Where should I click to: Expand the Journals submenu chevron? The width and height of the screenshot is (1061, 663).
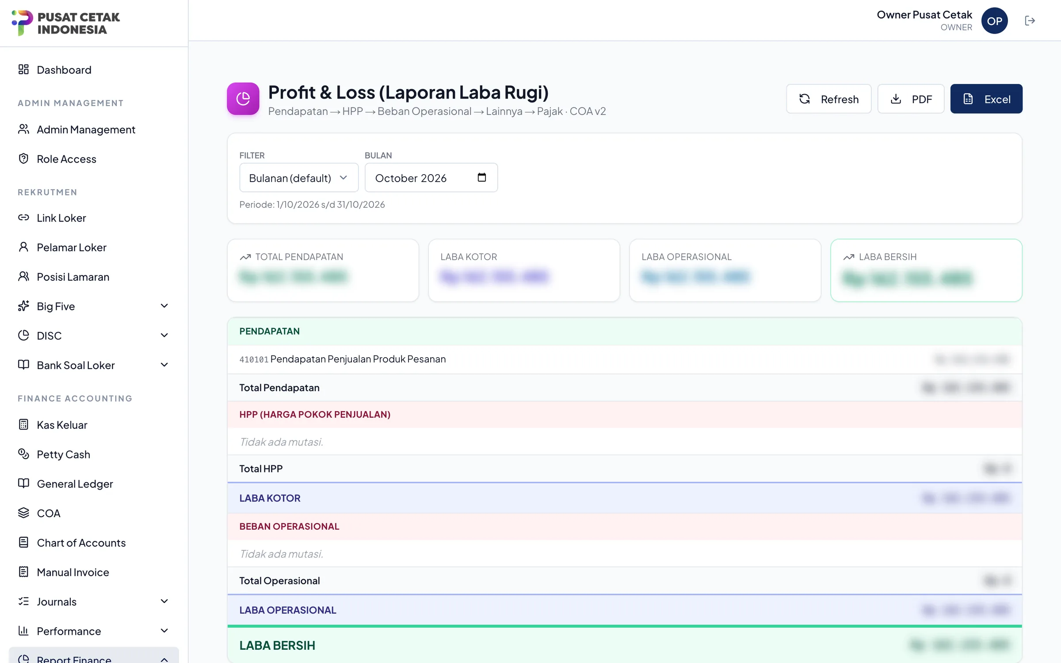coord(164,602)
